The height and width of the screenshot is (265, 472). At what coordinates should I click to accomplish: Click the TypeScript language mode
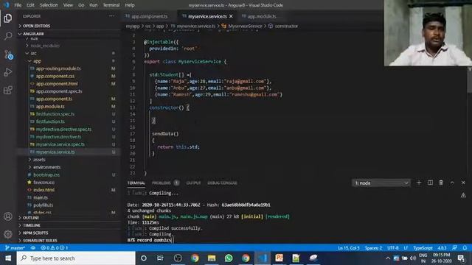[x=423, y=248]
